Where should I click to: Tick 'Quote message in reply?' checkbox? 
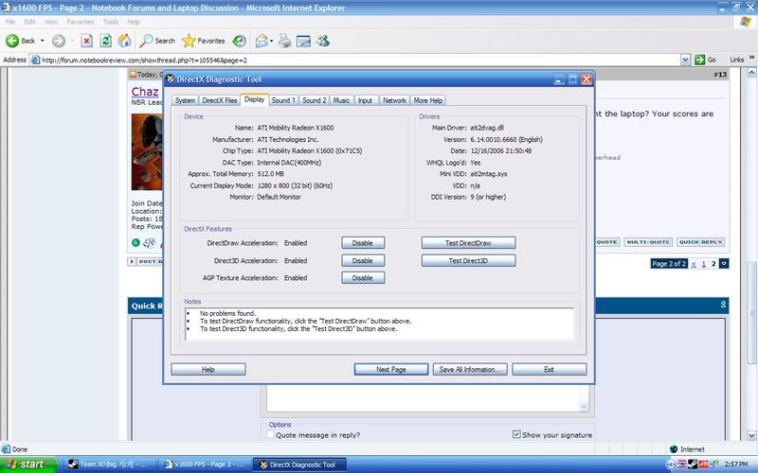click(x=270, y=435)
